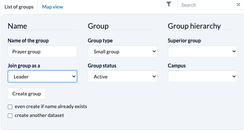This screenshot has width=244, height=130.
Task: Click the Join group as a label
Action: click(24, 66)
